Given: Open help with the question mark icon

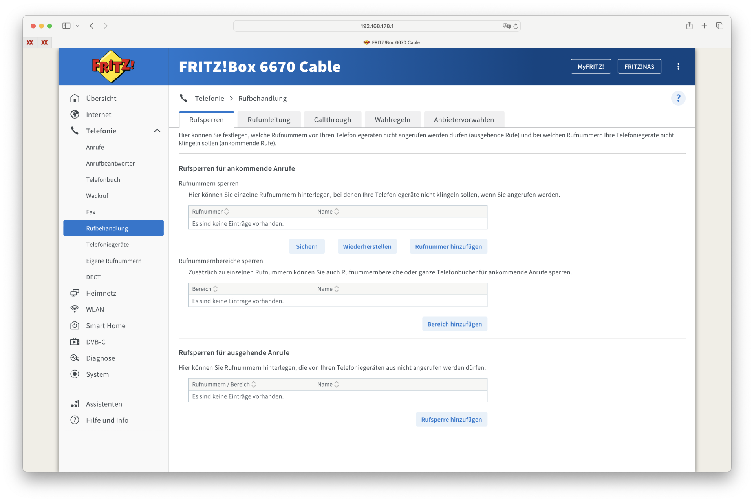Looking at the screenshot, I should coord(678,98).
